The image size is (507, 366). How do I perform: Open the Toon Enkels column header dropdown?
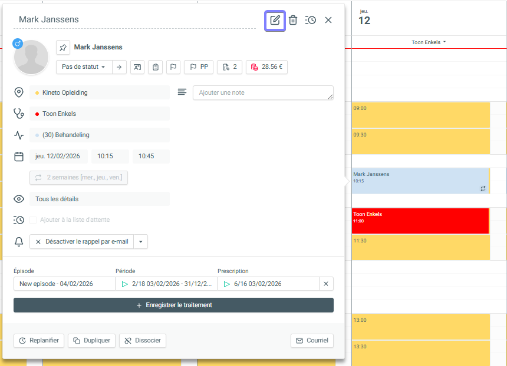(429, 42)
